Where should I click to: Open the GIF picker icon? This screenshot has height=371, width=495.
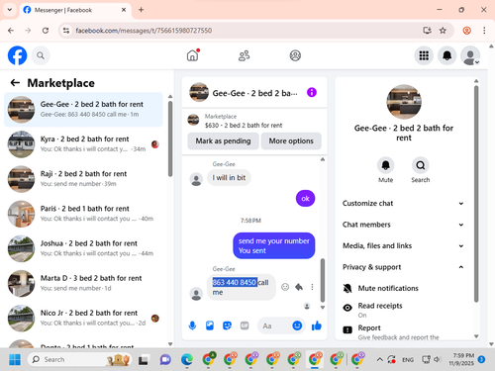click(x=245, y=325)
